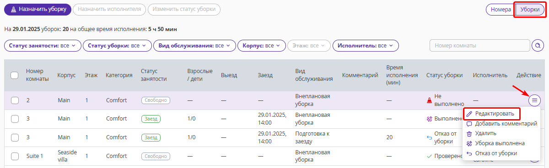The image size is (549, 168).
Task: Click the Свободно badge in Suite 1 row
Action: click(x=156, y=156)
